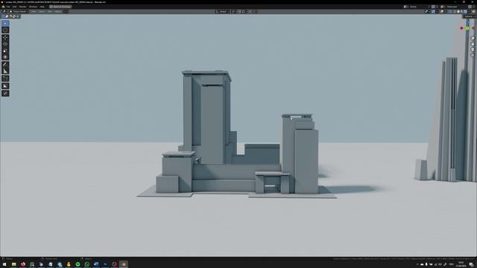Open the Add menu in viewport header
The image size is (477, 268).
pos(50,12)
